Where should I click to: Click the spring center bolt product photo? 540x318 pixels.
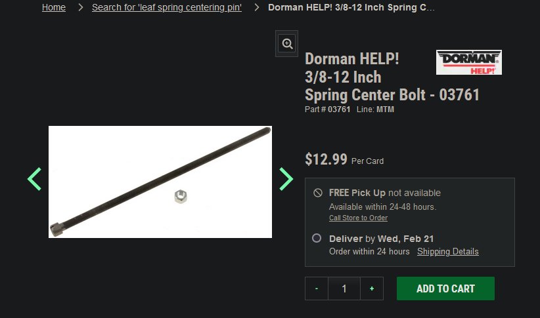(x=160, y=182)
